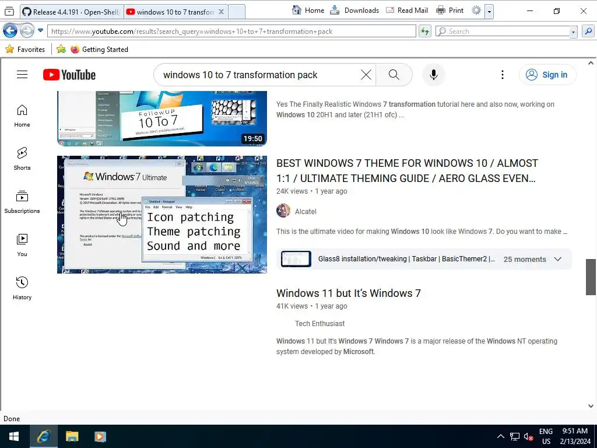
Task: Click the add to favorites bar icon
Action: (x=61, y=49)
